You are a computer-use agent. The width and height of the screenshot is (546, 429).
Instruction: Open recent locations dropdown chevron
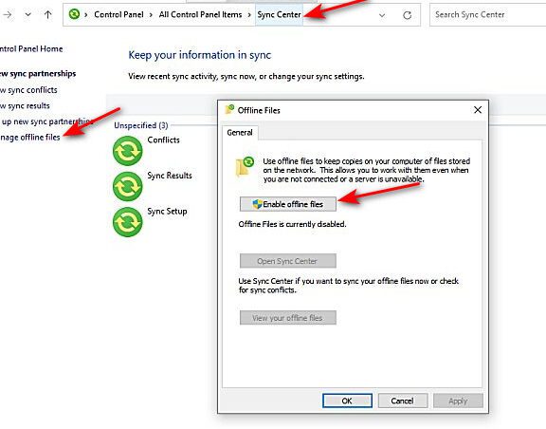[x=28, y=14]
